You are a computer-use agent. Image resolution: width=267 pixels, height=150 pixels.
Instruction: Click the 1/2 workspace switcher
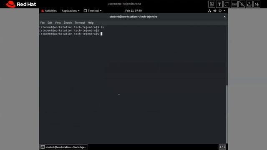[222, 147]
